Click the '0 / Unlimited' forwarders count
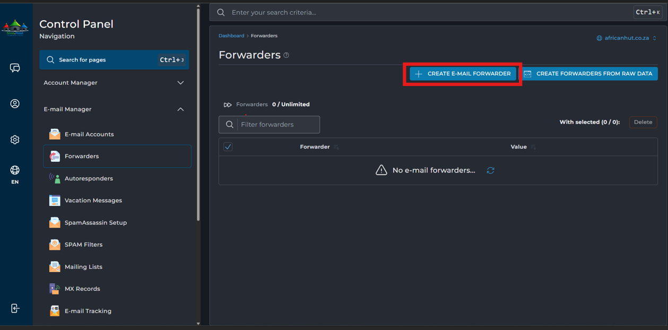This screenshot has width=668, height=330. (x=291, y=105)
